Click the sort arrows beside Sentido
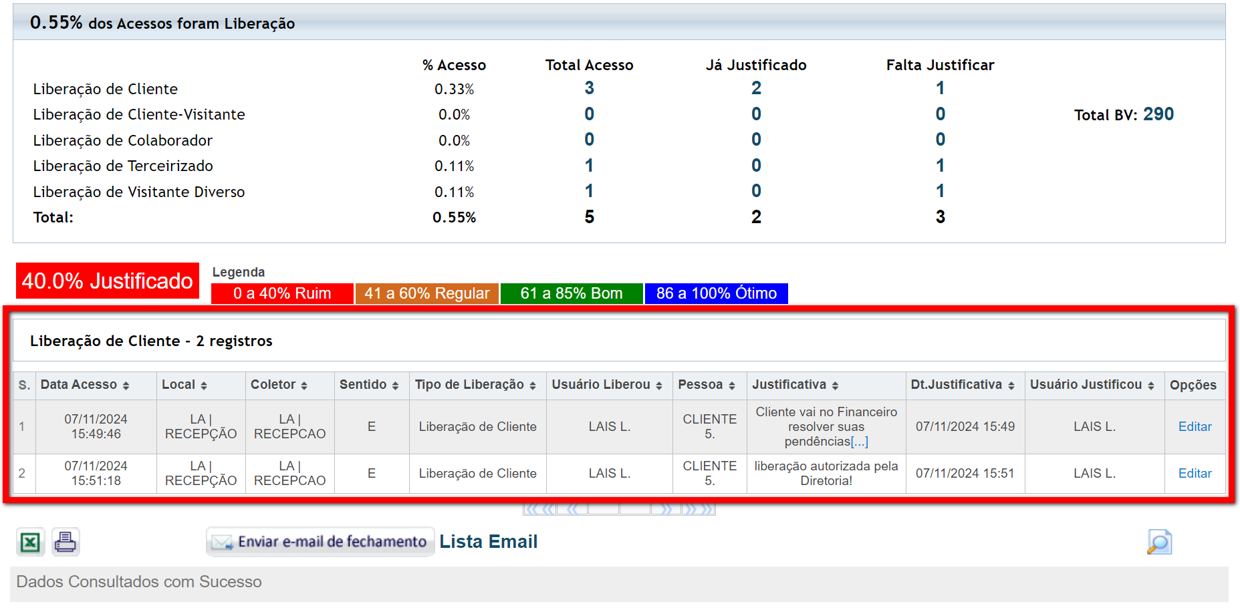This screenshot has width=1240, height=614. point(395,386)
